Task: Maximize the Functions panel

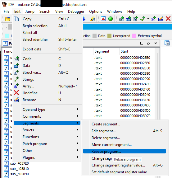Action: 142,43
